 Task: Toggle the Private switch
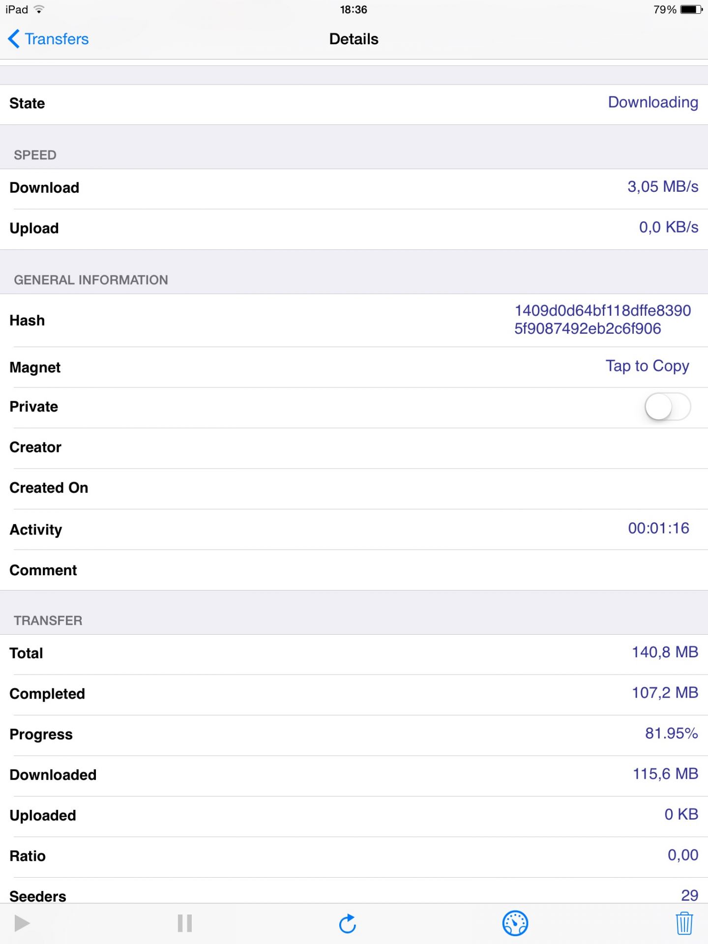click(x=667, y=407)
